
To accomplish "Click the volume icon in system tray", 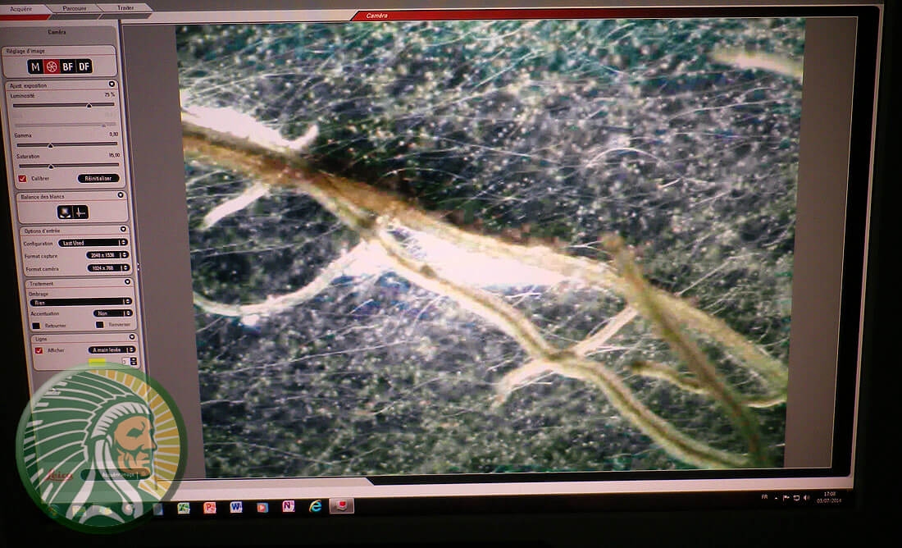I will click(807, 498).
